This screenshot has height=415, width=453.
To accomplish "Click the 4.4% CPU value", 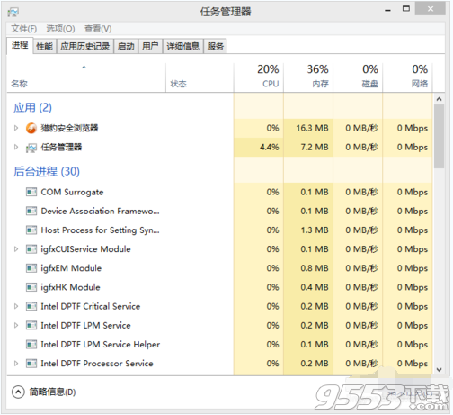I will pos(270,147).
